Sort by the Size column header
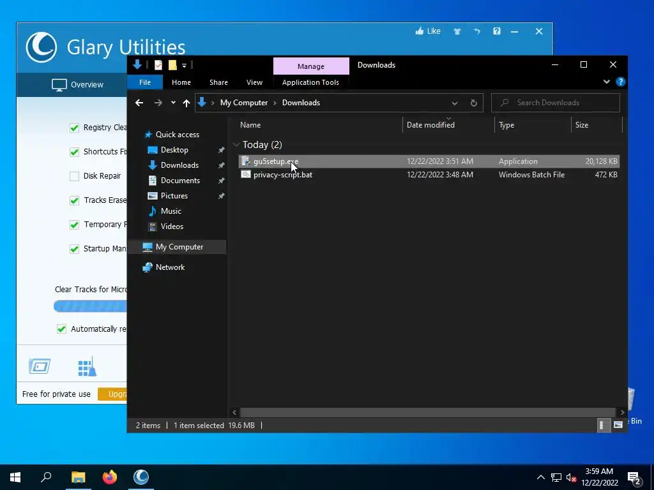 pos(582,125)
